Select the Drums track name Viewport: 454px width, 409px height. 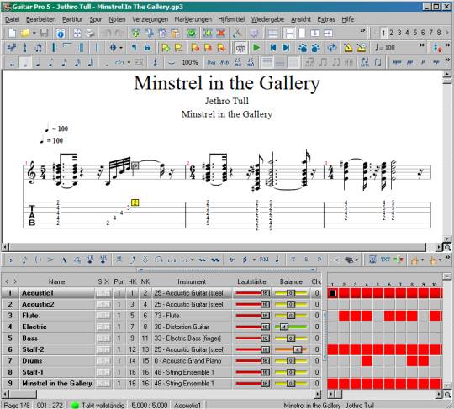pyautogui.click(x=32, y=360)
